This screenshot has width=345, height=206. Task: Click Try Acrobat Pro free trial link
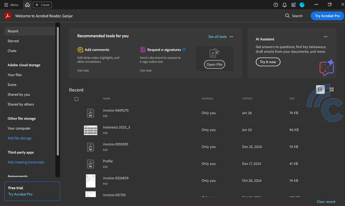pyautogui.click(x=20, y=194)
